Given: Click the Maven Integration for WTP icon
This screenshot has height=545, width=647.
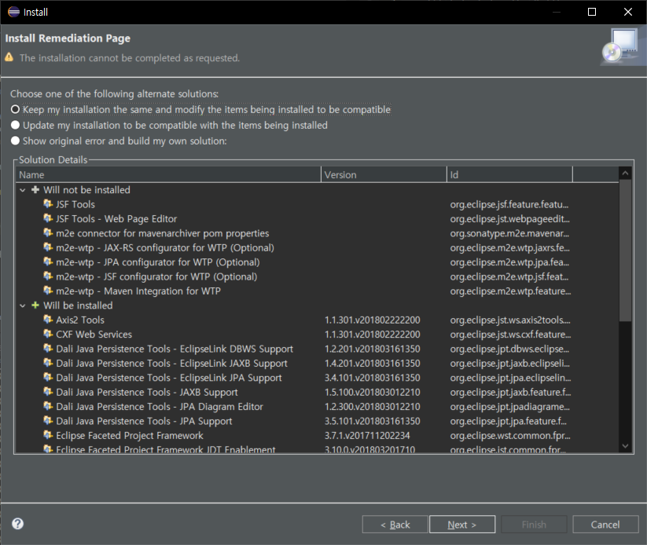Looking at the screenshot, I should pos(48,291).
